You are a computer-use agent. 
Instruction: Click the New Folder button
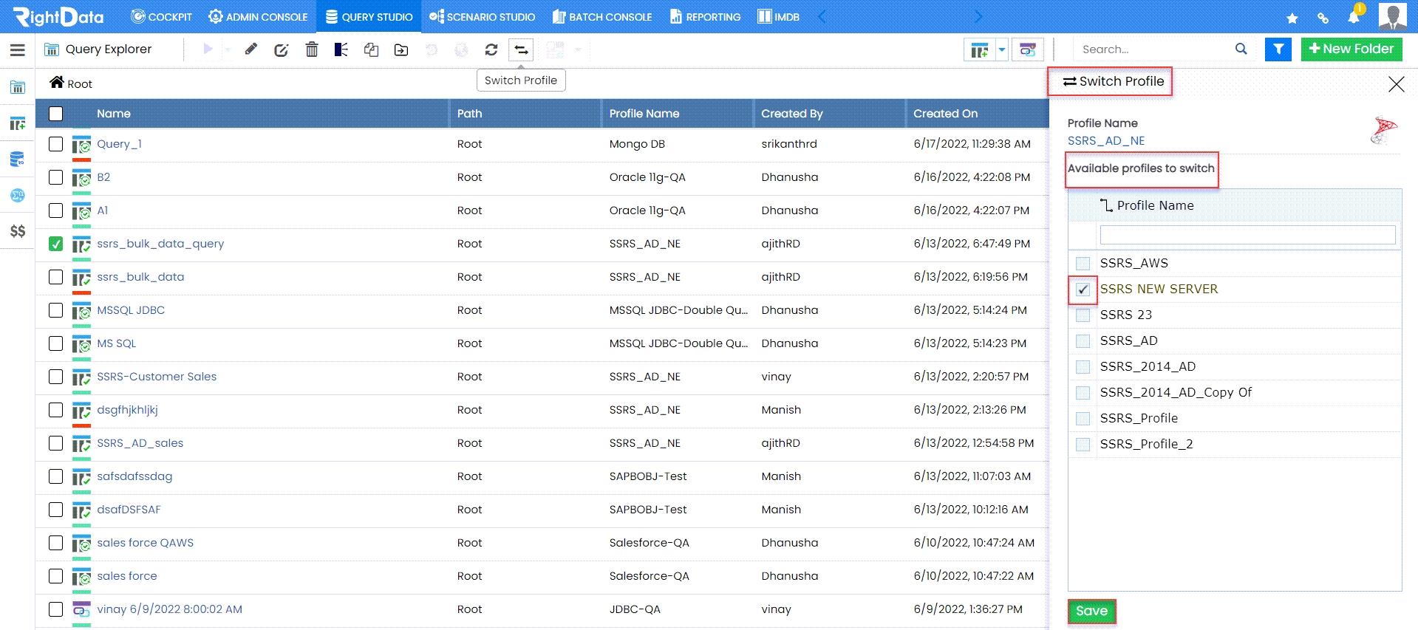[x=1351, y=49]
